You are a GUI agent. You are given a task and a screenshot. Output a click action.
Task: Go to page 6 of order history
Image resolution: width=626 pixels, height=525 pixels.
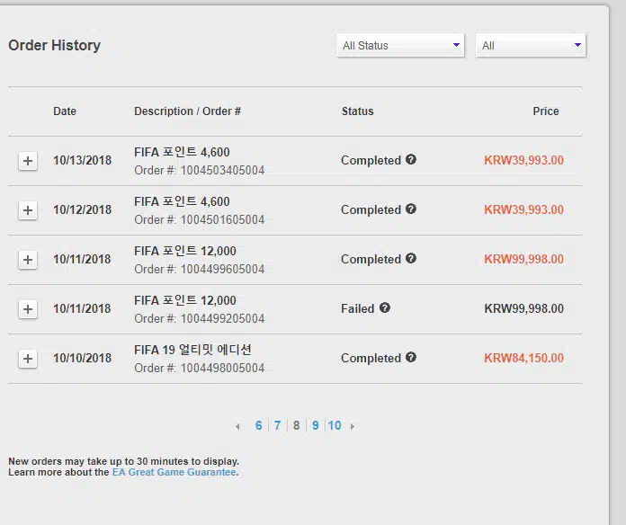point(259,426)
